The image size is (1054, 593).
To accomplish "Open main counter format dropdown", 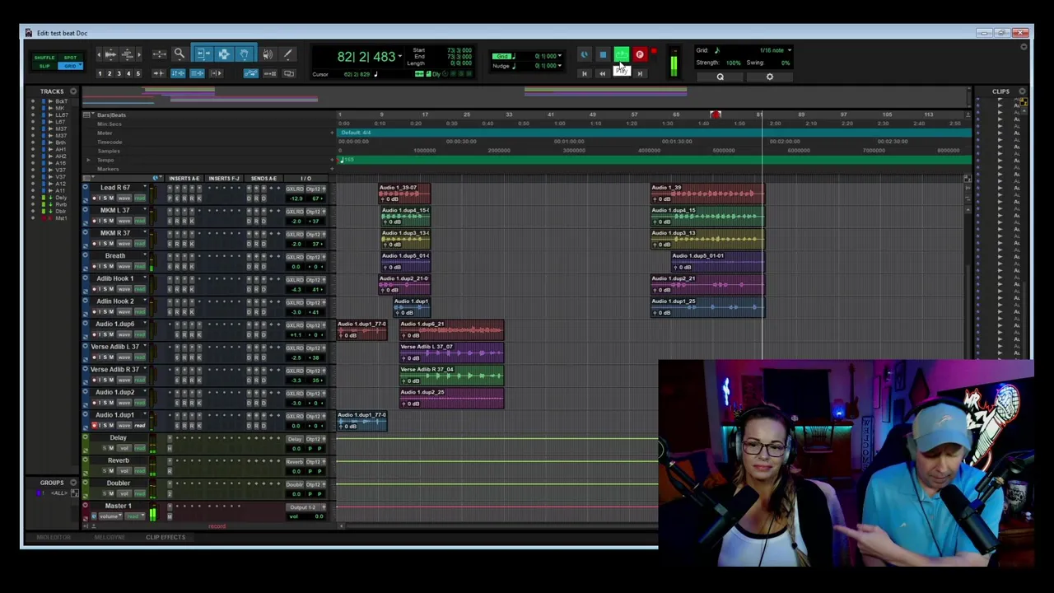I will tap(399, 56).
